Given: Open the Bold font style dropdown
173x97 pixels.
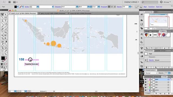Looking at the screenshot, I should point(88,7).
